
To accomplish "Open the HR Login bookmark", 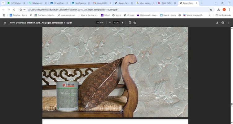I will (x=129, y=15).
